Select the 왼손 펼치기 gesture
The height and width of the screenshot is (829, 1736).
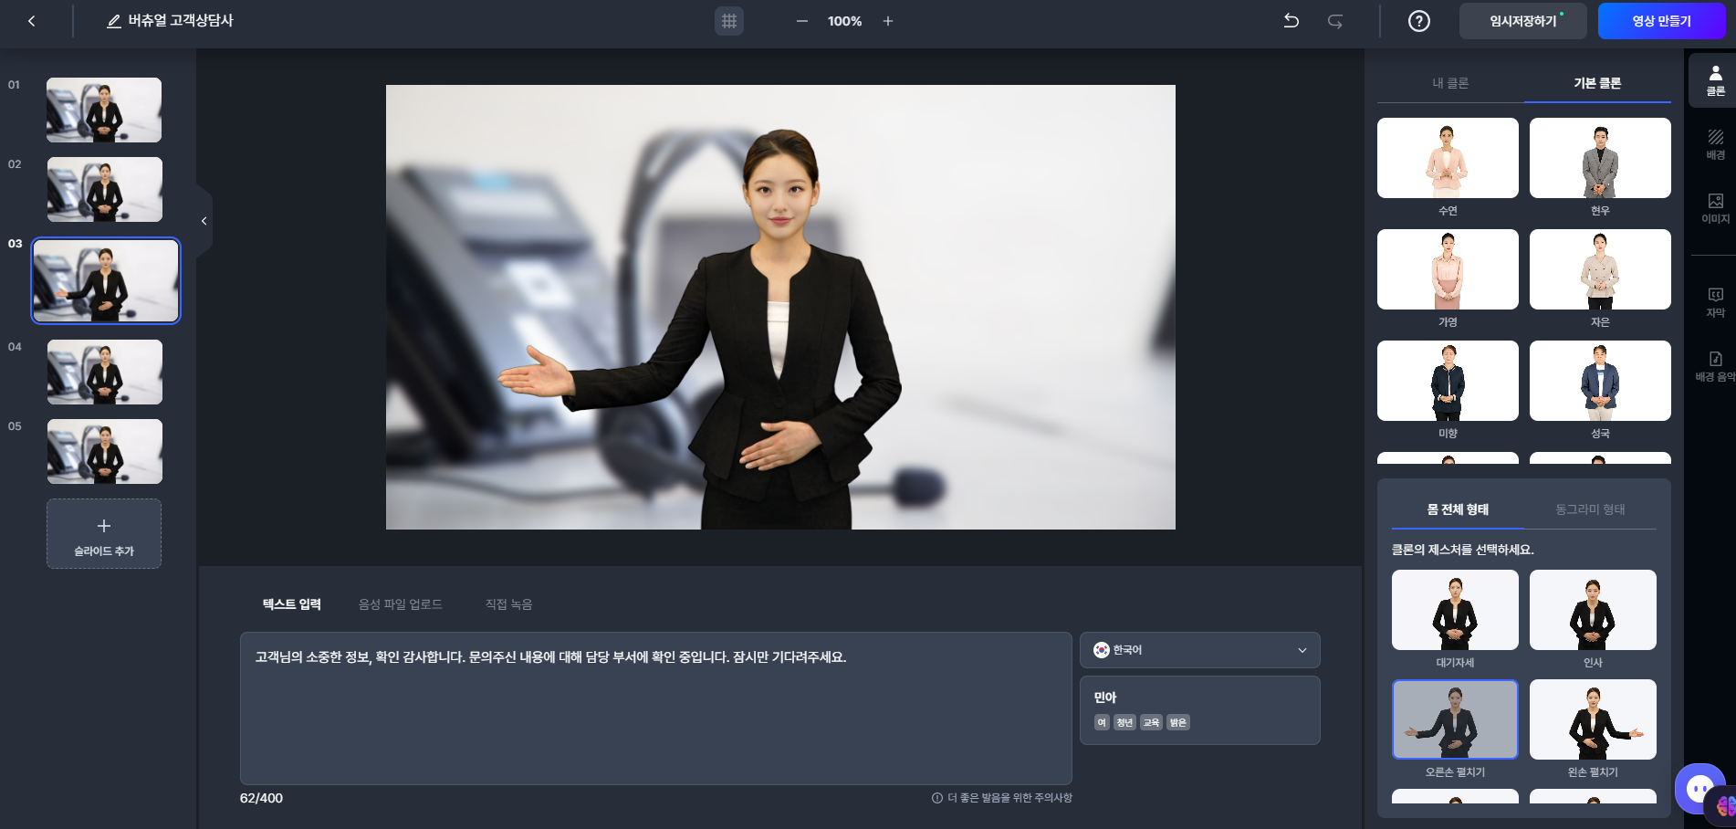coord(1593,719)
